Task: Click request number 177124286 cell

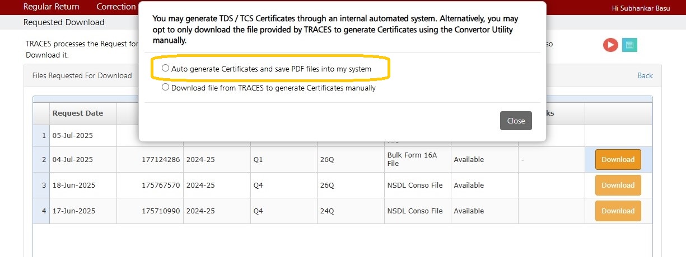Action: click(x=150, y=159)
